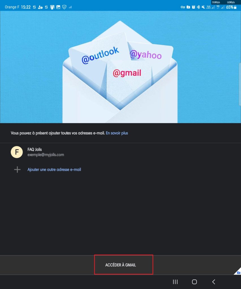
Task: Tap the muted sound status icon
Action: 203,7
